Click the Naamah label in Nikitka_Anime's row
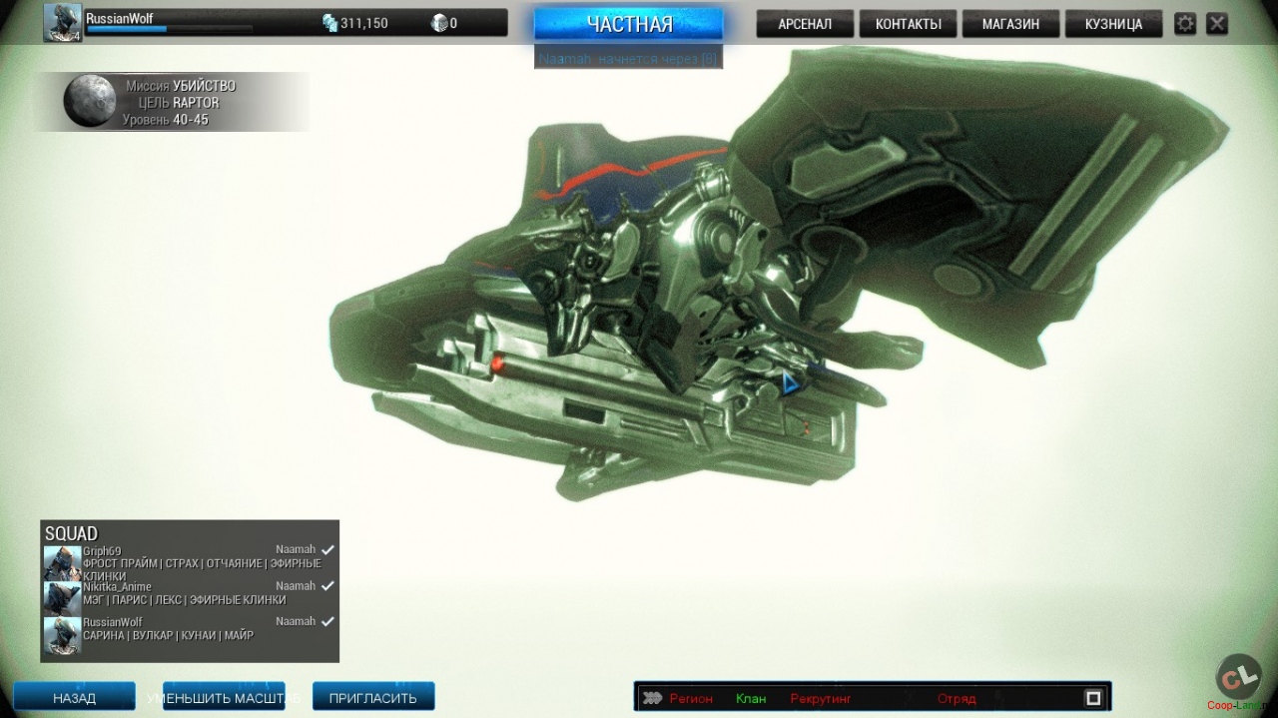The width and height of the screenshot is (1278, 718). pos(296,586)
